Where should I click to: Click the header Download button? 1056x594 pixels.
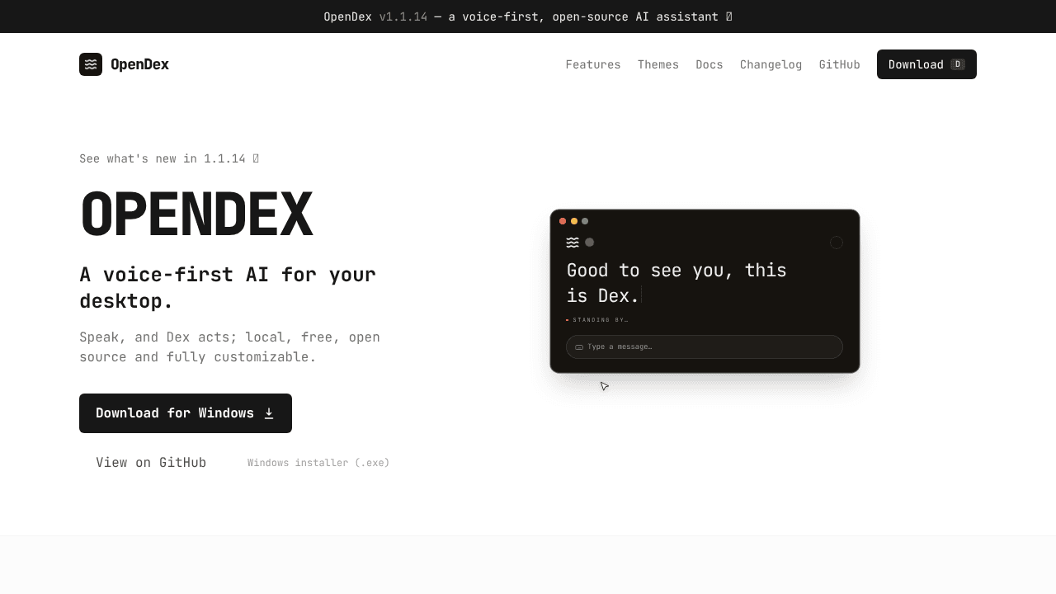(926, 64)
